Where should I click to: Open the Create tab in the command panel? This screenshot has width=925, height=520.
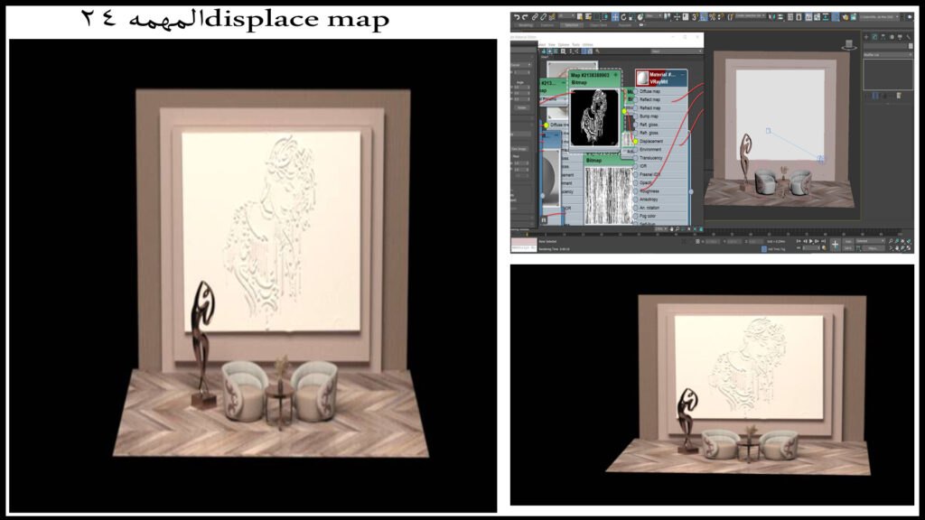pyautogui.click(x=866, y=37)
